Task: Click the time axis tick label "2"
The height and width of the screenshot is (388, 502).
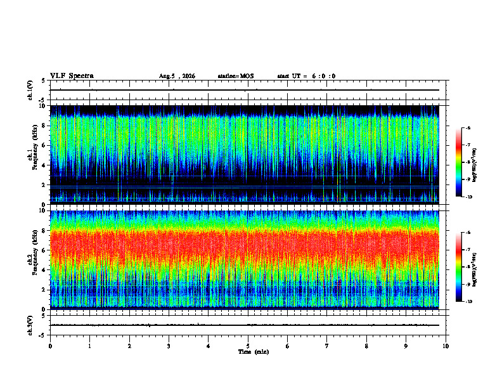Action: point(129,346)
